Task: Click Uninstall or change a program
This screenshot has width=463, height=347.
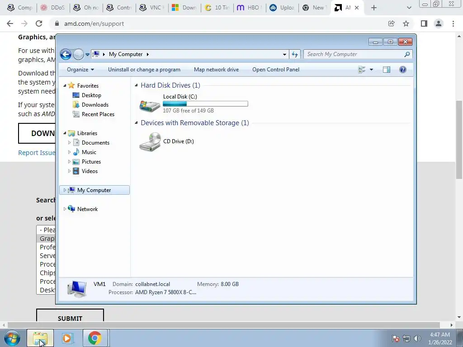Action: click(144, 70)
